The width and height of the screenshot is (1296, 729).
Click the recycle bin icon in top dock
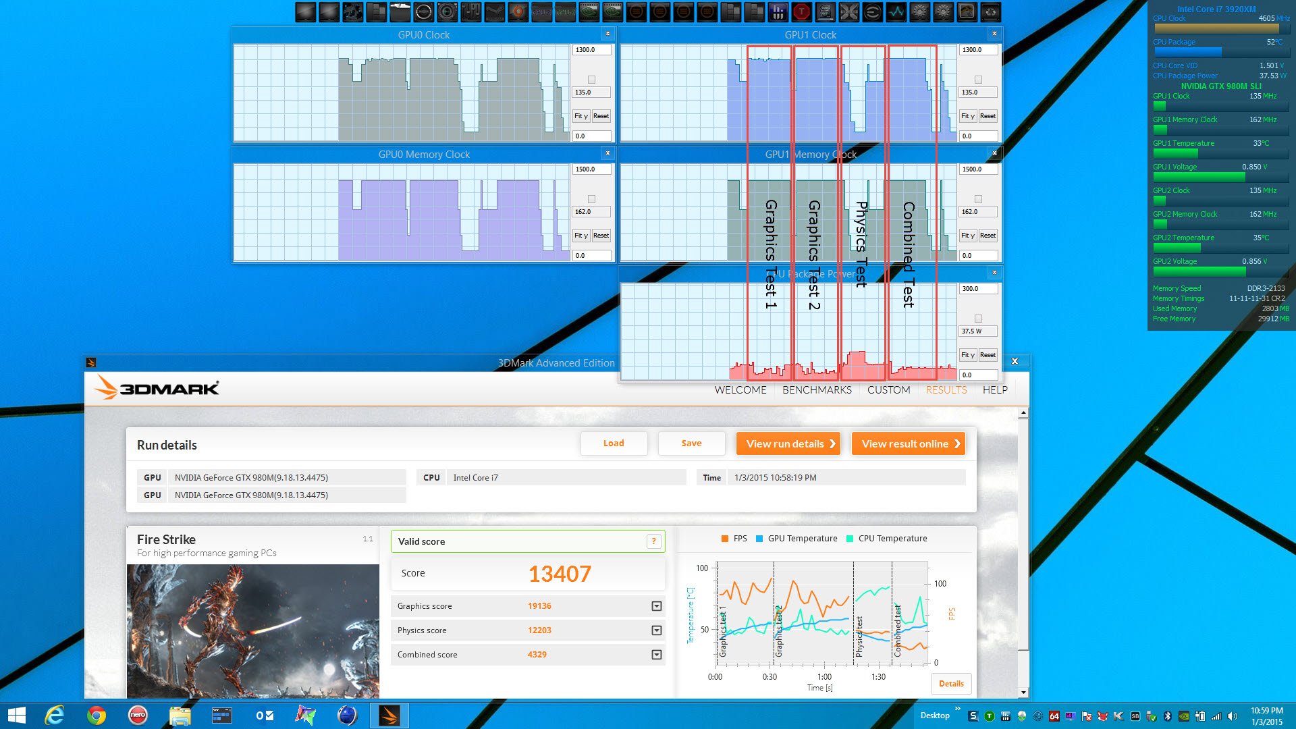pyautogui.click(x=990, y=11)
